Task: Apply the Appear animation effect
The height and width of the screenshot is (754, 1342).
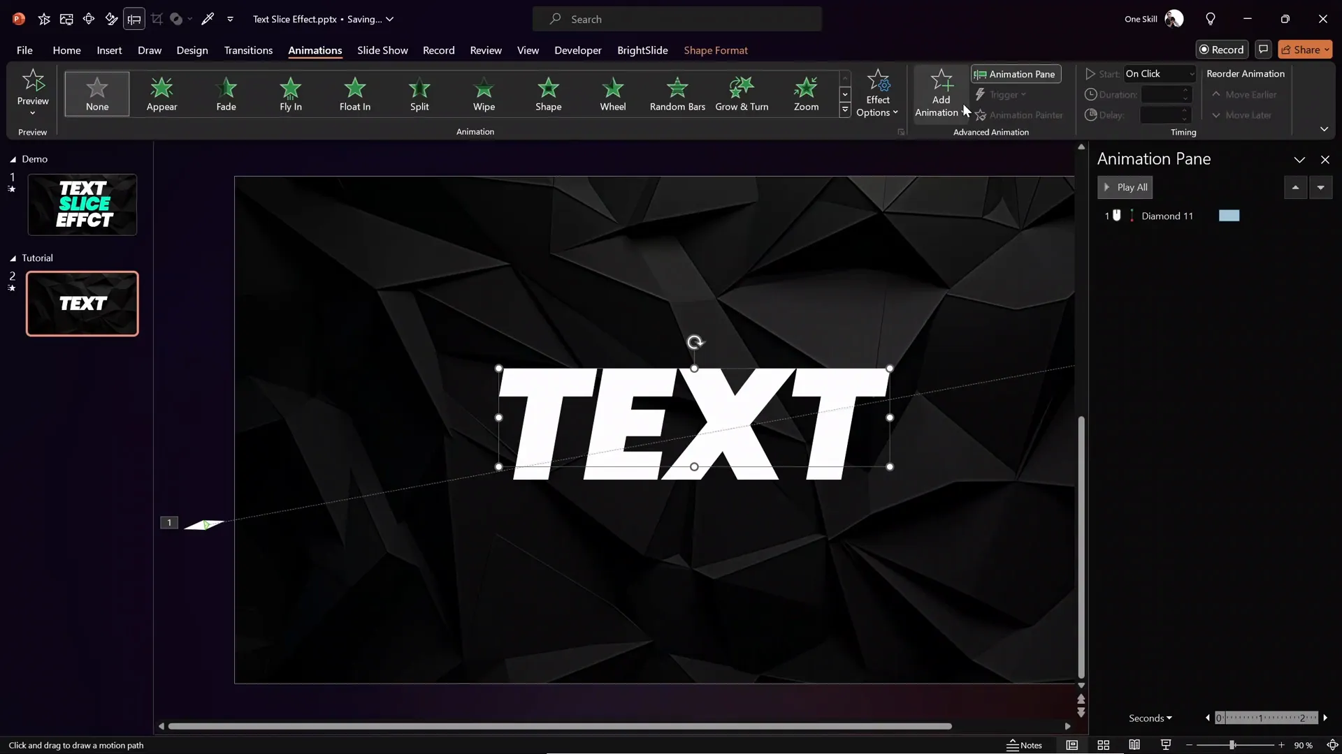Action: click(x=161, y=94)
